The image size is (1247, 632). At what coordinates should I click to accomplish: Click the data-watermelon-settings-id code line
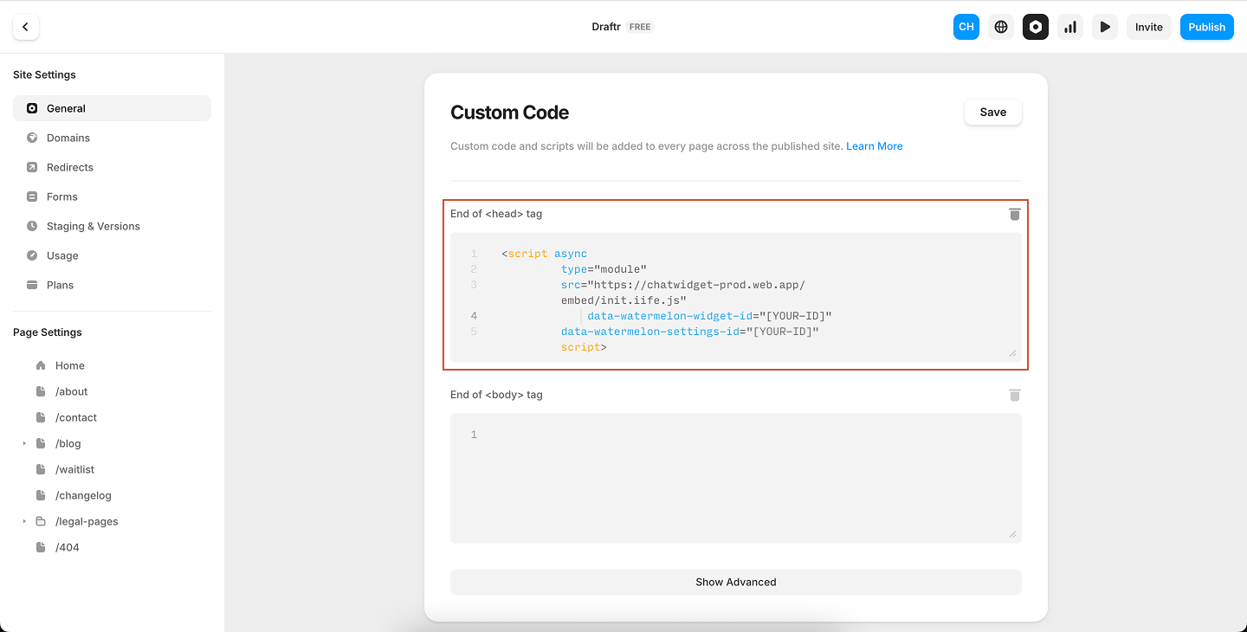[689, 332]
